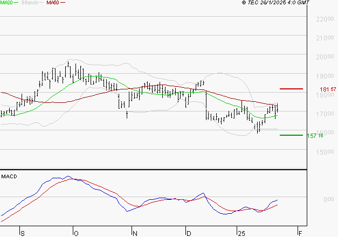
Task: Click the TEC 26/1/2025 timestamp text
Action: tap(275, 3)
